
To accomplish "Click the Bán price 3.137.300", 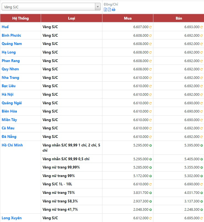I will (x=192, y=201).
